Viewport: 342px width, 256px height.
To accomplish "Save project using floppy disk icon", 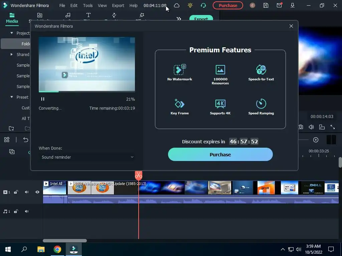I will 266,5.
